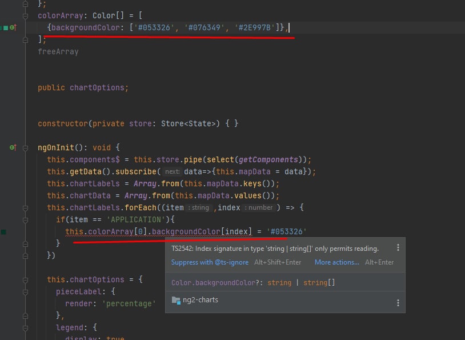Screen dimensions: 465x340
Task: Click 'Color[]' type annotation
Action: [108, 16]
